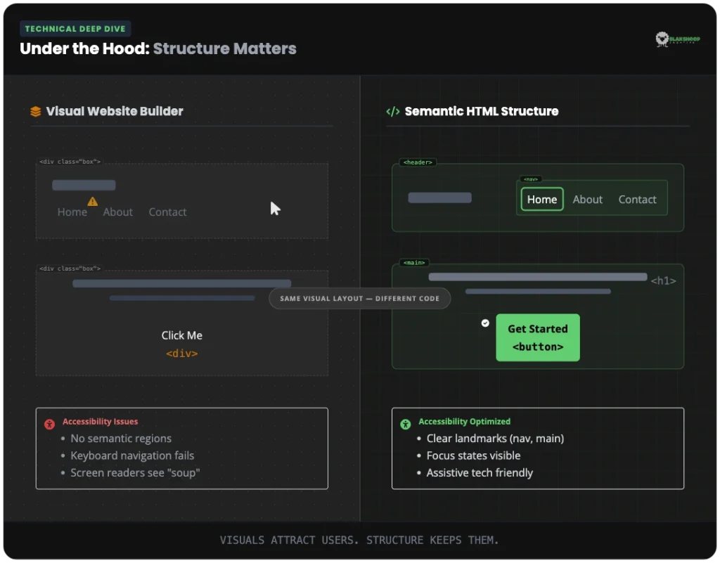
Task: Click About in the visual builder box
Action: [x=117, y=212]
